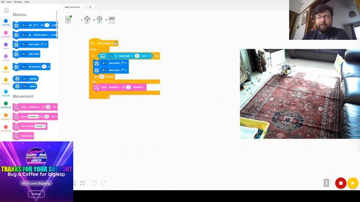Pick the 'set speed to 75 %' block
The width and height of the screenshot is (360, 202).
point(31,67)
